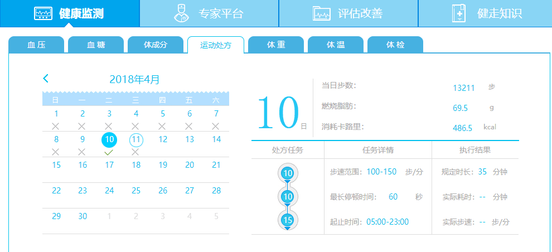Click the 健康监测 monitor icon
This screenshot has width=552, height=252.
pos(43,13)
